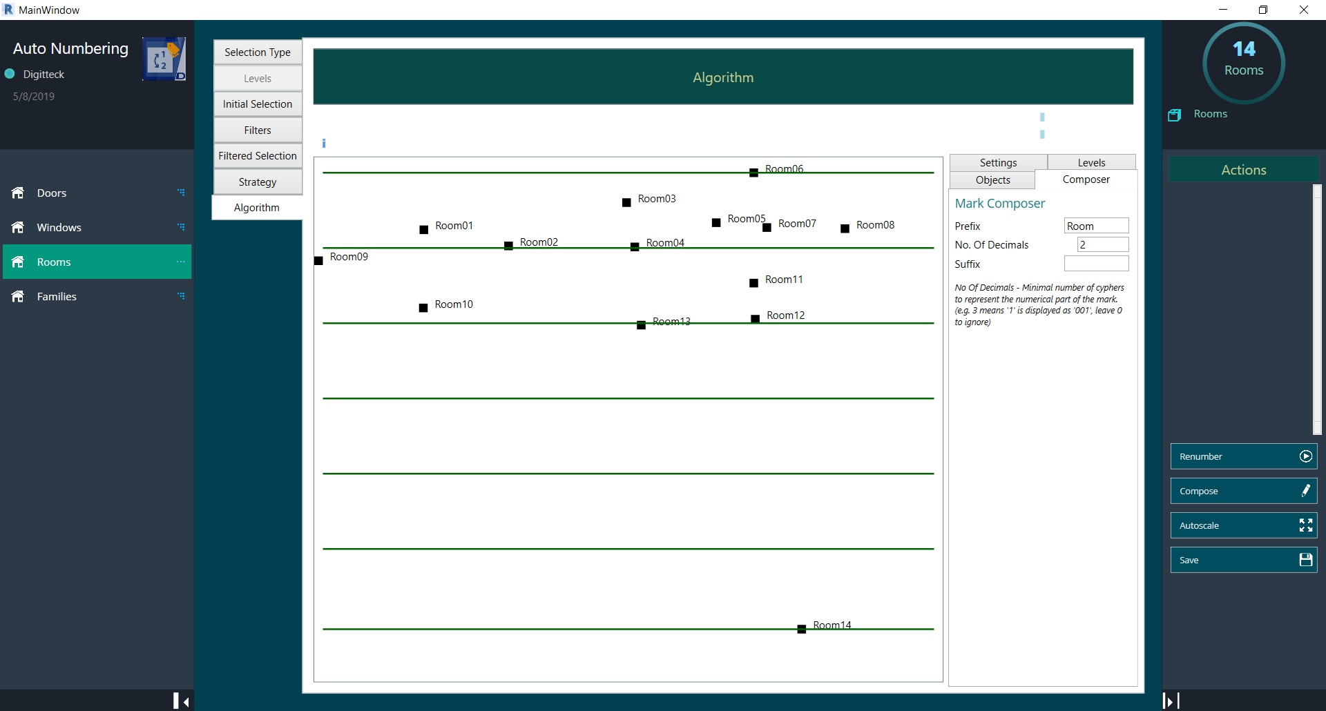The image size is (1326, 711).
Task: Click the Room02 label text
Action: click(x=539, y=242)
